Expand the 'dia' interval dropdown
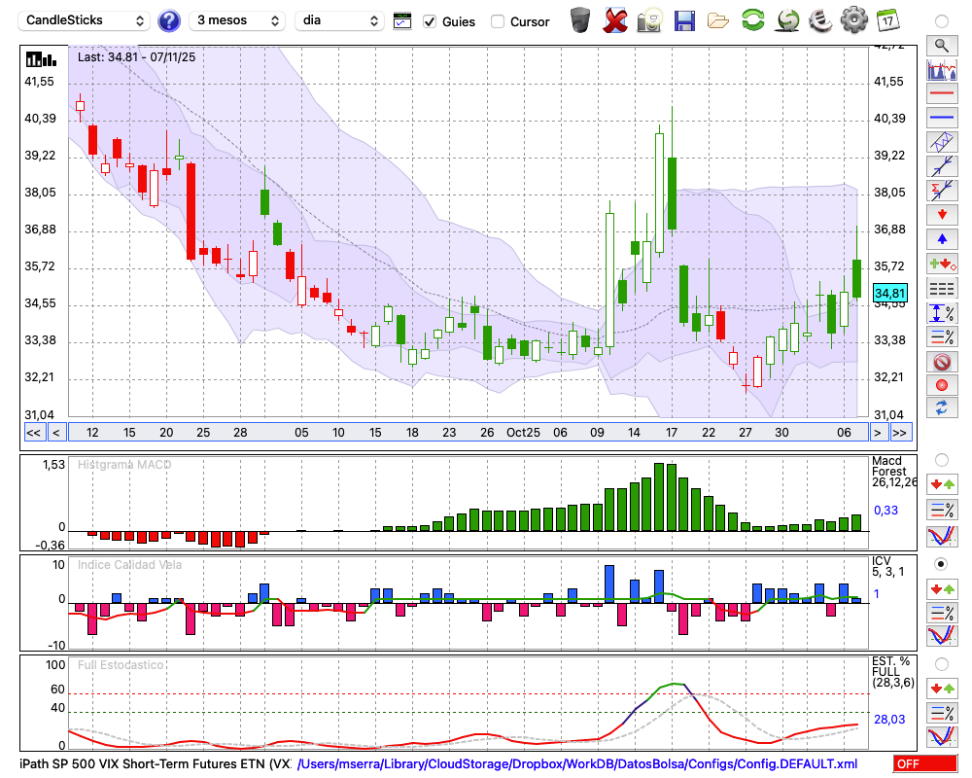The height and width of the screenshot is (778, 972). pyautogui.click(x=339, y=20)
